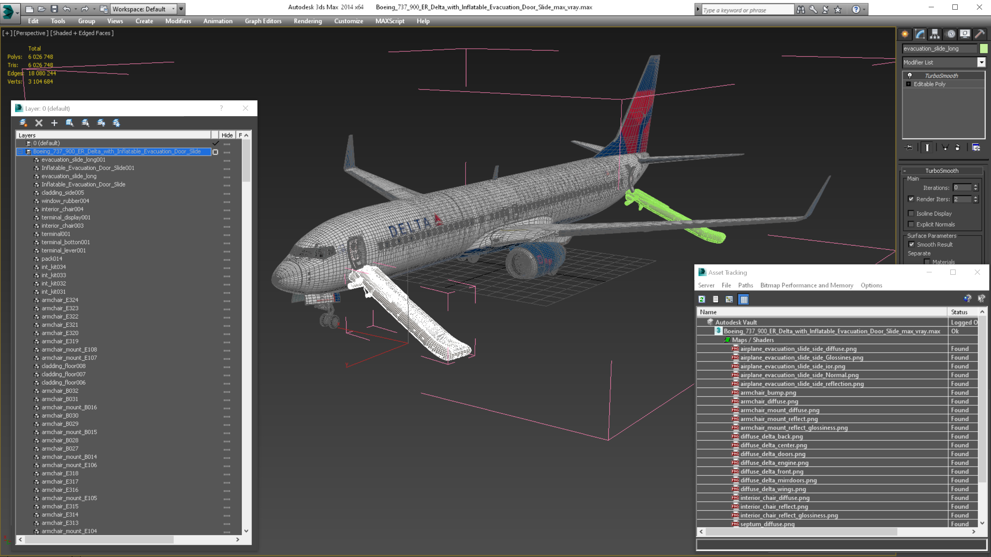Toggle TurboSmooth modifier lightbulb visibility
The width and height of the screenshot is (991, 557).
coord(910,76)
